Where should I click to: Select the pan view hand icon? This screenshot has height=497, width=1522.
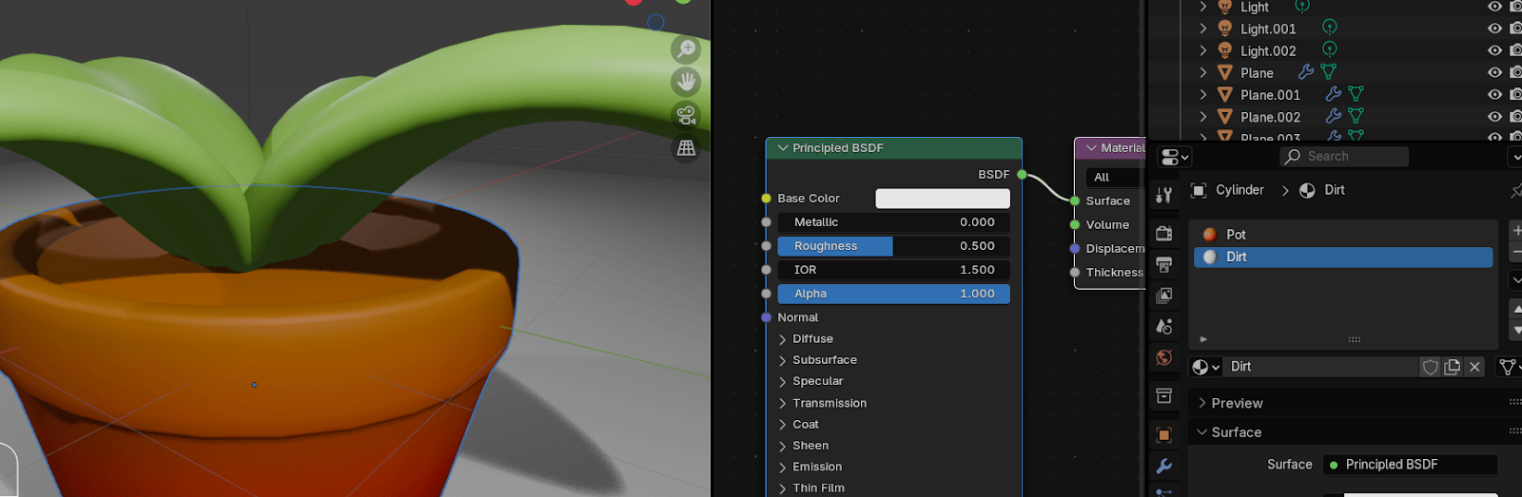(685, 83)
